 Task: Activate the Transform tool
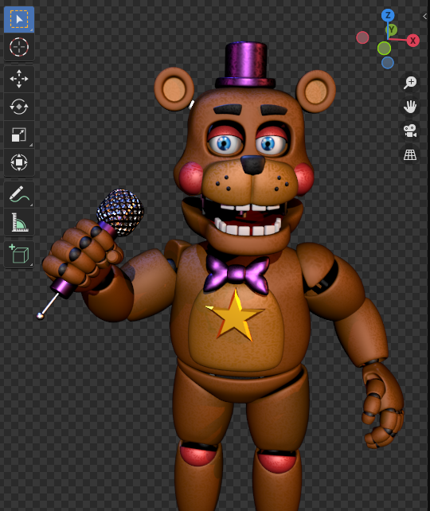pyautogui.click(x=19, y=162)
